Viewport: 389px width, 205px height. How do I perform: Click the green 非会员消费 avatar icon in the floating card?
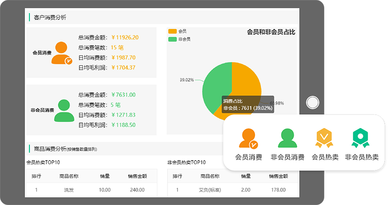tap(287, 138)
